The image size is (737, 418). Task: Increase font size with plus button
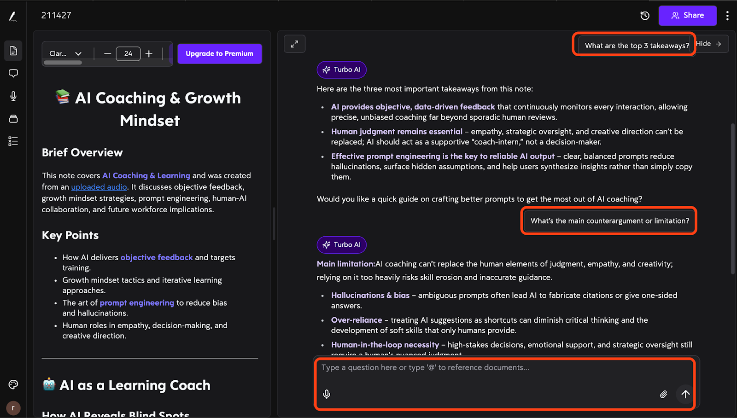coord(149,54)
